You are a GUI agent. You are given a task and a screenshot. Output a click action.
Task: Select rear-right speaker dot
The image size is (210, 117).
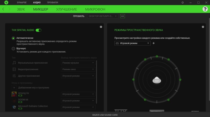pos(169,100)
